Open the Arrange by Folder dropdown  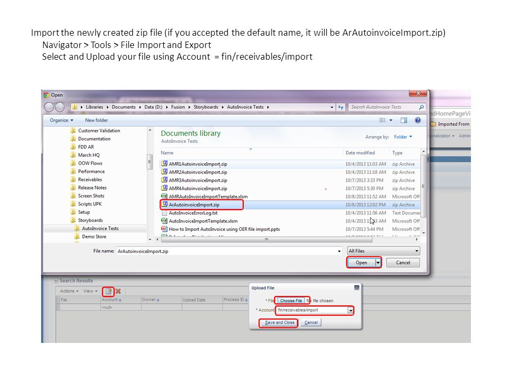pyautogui.click(x=403, y=137)
